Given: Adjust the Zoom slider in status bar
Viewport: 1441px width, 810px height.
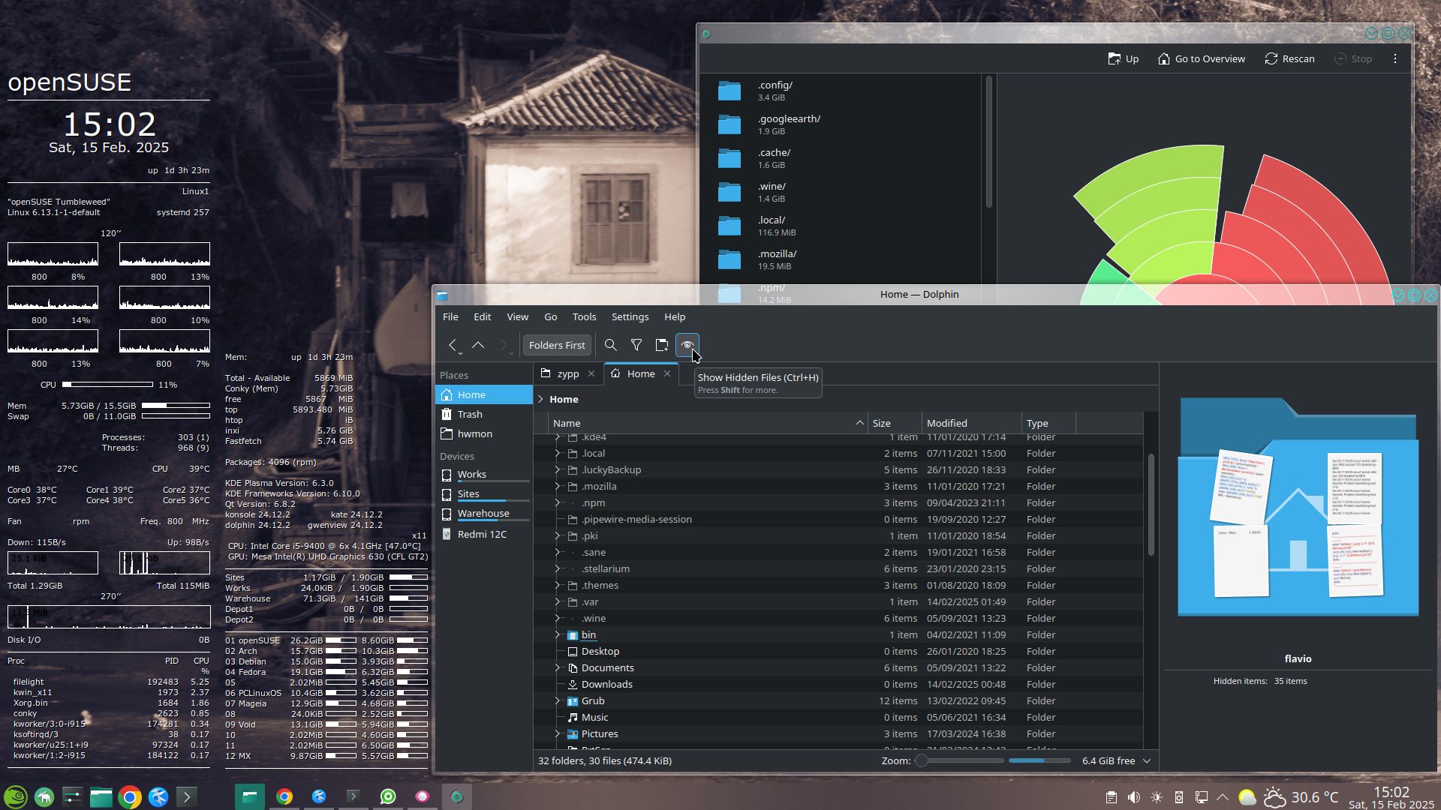Looking at the screenshot, I should coord(961,760).
